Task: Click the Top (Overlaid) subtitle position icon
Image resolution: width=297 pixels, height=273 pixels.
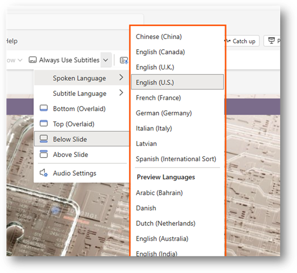Action: pyautogui.click(x=44, y=124)
